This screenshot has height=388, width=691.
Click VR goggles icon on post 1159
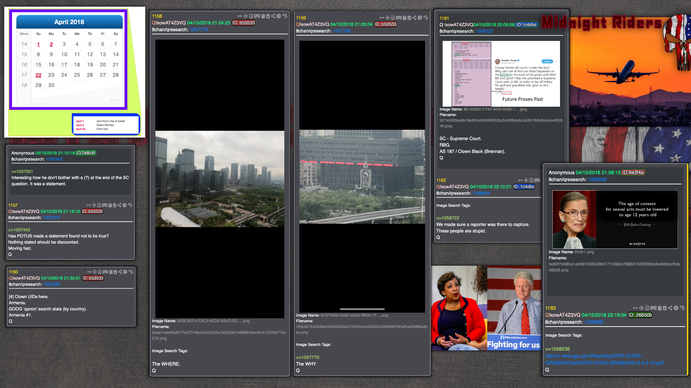pos(398,18)
